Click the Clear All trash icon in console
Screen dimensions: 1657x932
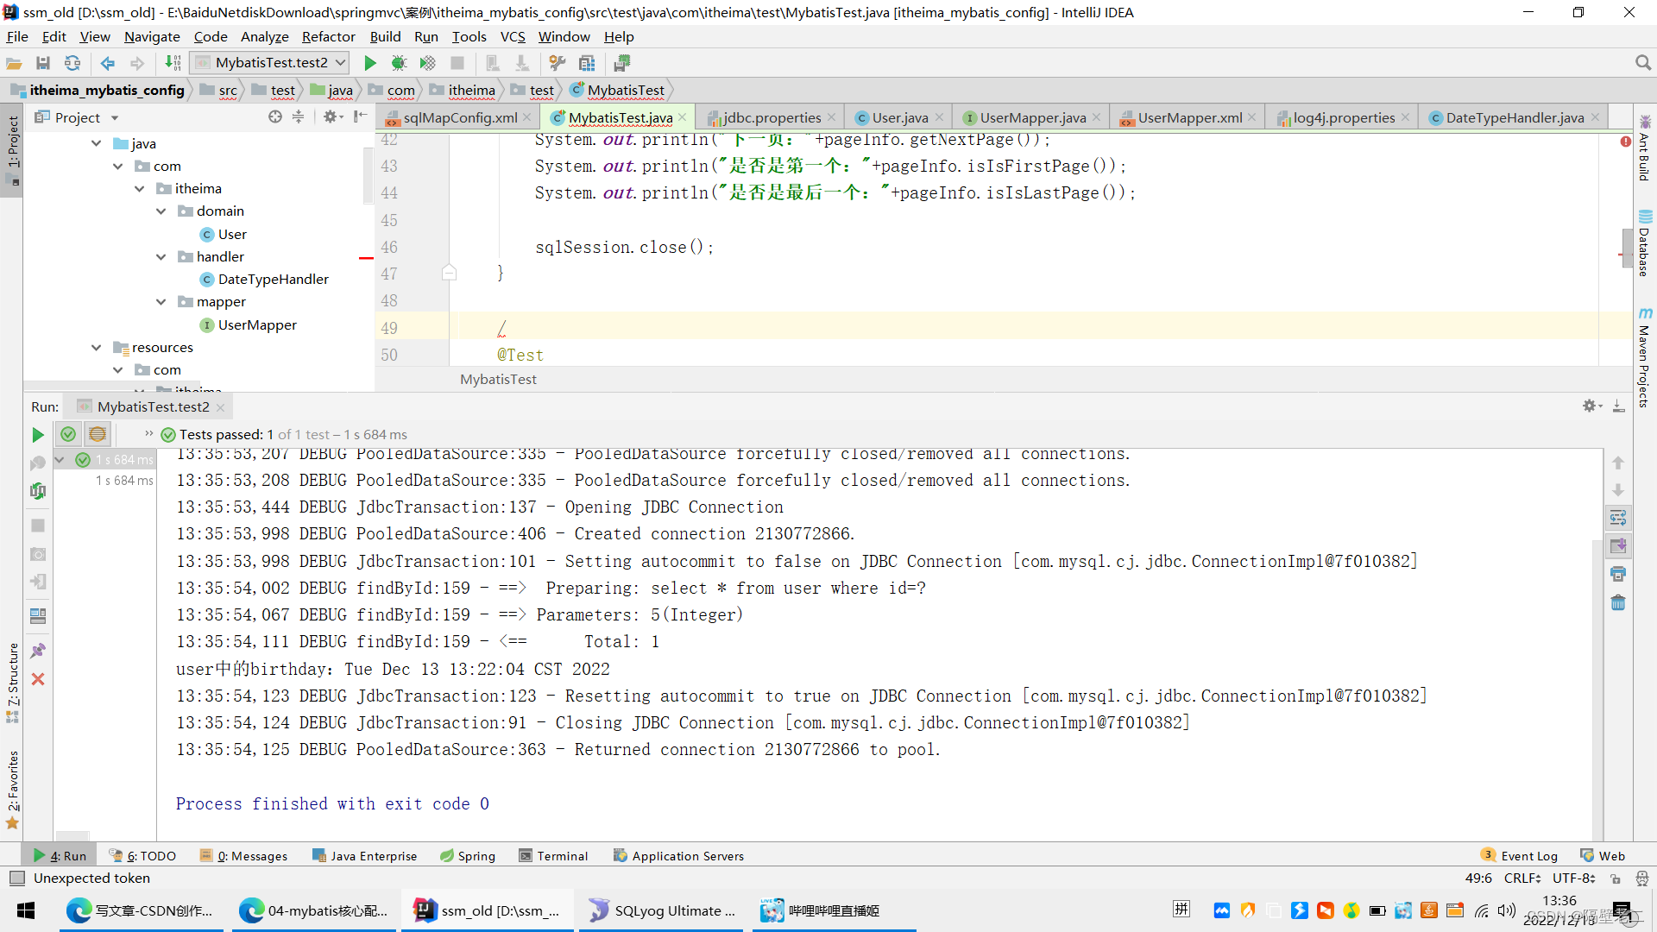click(x=1618, y=602)
